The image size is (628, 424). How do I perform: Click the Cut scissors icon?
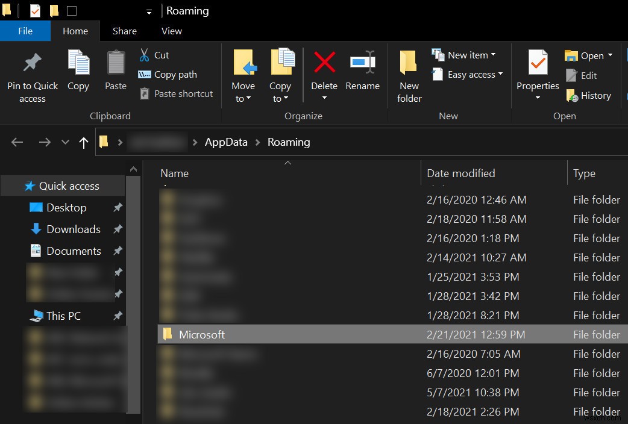tap(145, 55)
